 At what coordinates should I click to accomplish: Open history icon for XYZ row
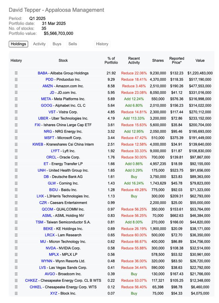click(x=16, y=293)
